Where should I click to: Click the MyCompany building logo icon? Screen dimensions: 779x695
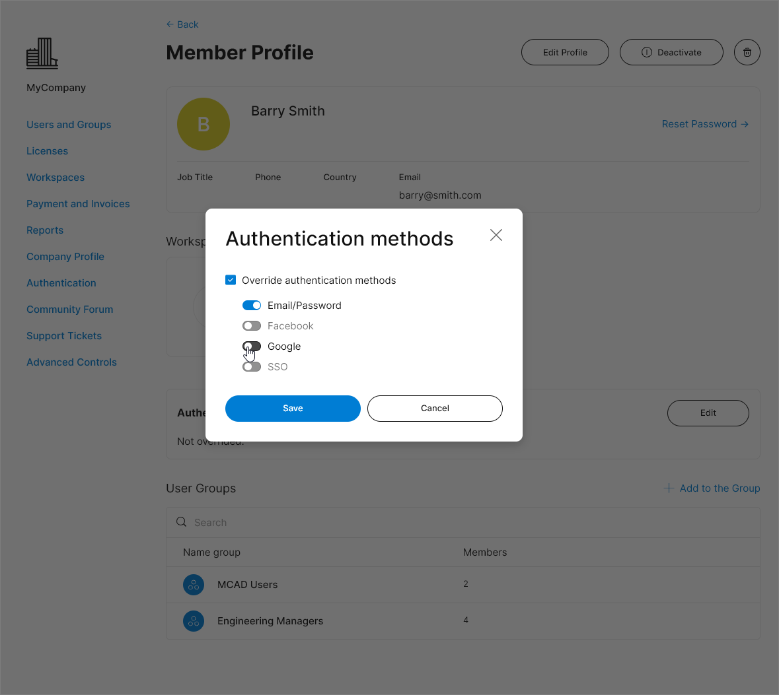42,53
